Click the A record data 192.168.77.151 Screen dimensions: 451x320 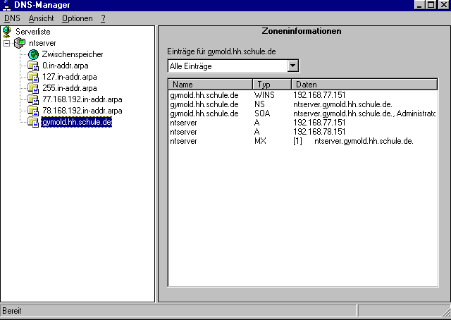click(319, 123)
